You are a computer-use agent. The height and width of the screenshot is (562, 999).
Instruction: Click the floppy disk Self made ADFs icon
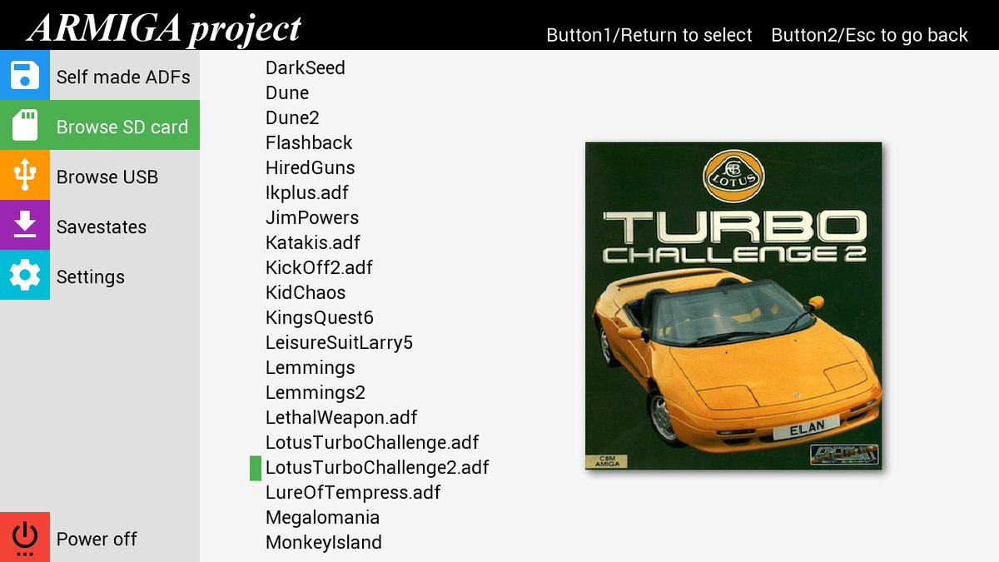(x=25, y=75)
